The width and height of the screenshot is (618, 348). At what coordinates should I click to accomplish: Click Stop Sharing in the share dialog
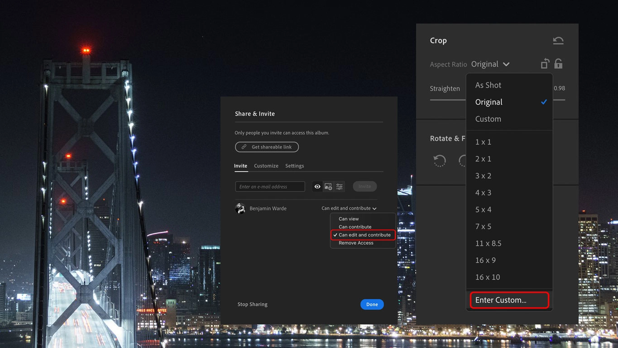[x=253, y=304]
